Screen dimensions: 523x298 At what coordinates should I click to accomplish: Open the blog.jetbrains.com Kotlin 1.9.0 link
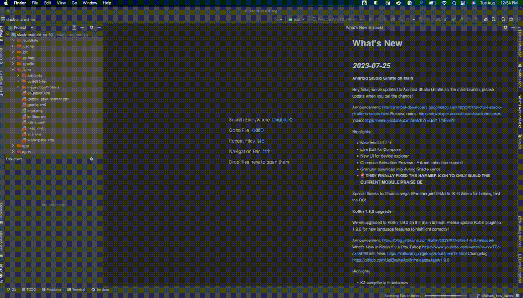(x=438, y=240)
